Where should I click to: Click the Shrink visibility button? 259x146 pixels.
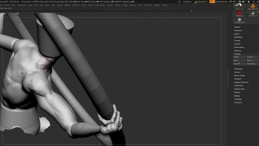pyautogui.click(x=253, y=60)
